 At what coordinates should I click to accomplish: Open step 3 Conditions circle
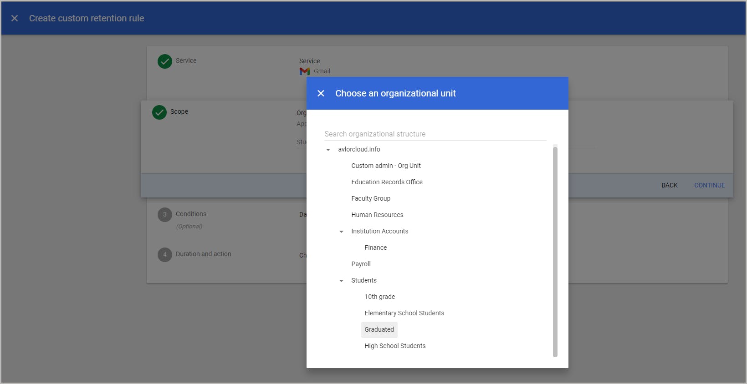click(165, 215)
